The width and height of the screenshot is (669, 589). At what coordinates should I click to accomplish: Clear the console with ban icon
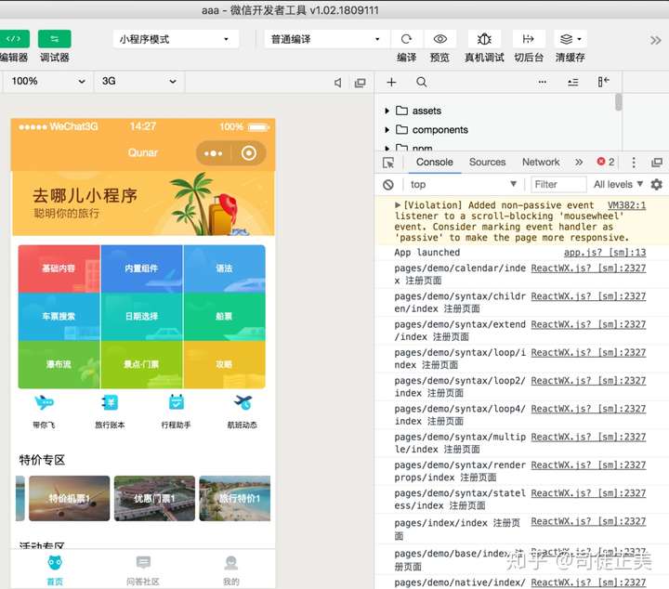point(388,185)
